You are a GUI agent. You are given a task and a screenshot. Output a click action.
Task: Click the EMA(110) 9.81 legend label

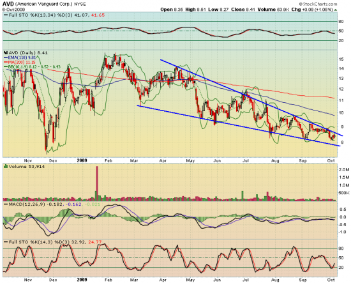[x=22, y=57]
